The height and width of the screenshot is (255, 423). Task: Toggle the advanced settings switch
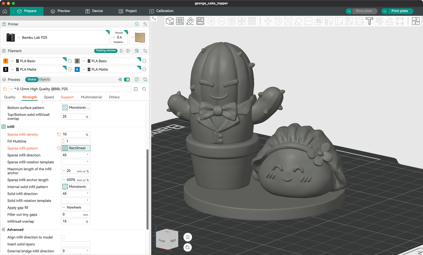pyautogui.click(x=127, y=80)
